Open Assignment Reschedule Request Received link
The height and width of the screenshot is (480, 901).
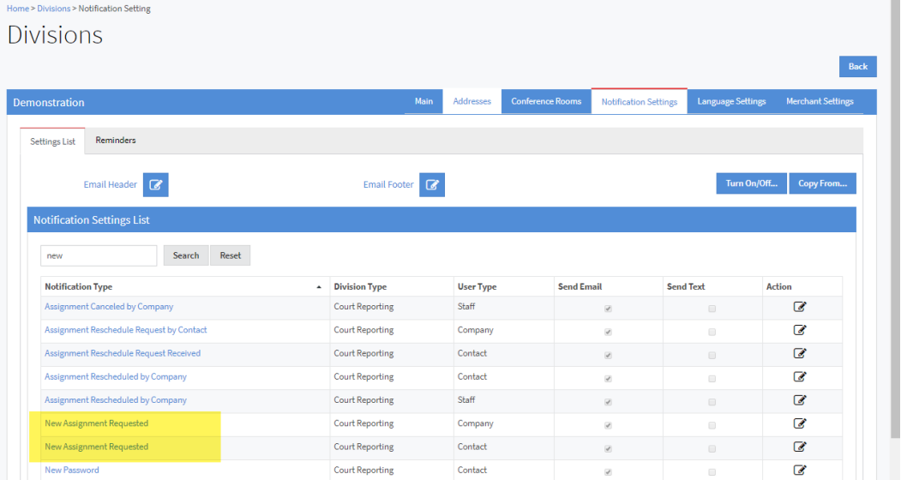(123, 353)
